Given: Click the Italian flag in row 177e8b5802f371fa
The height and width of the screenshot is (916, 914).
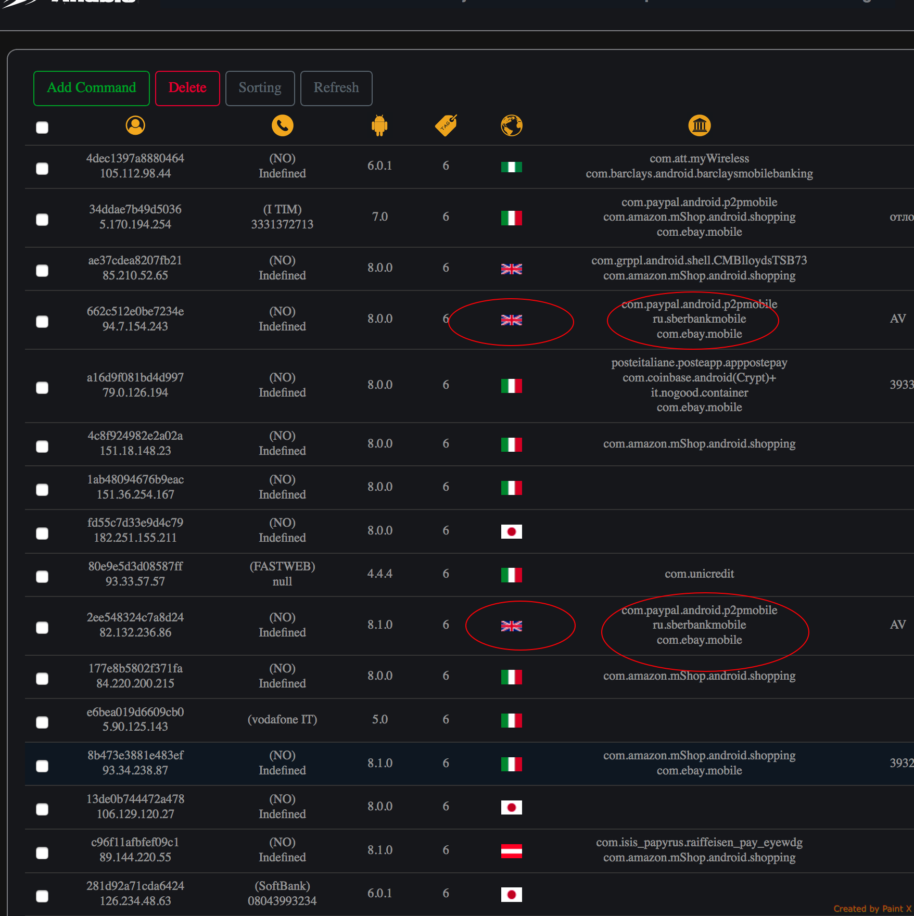Looking at the screenshot, I should click(x=512, y=677).
